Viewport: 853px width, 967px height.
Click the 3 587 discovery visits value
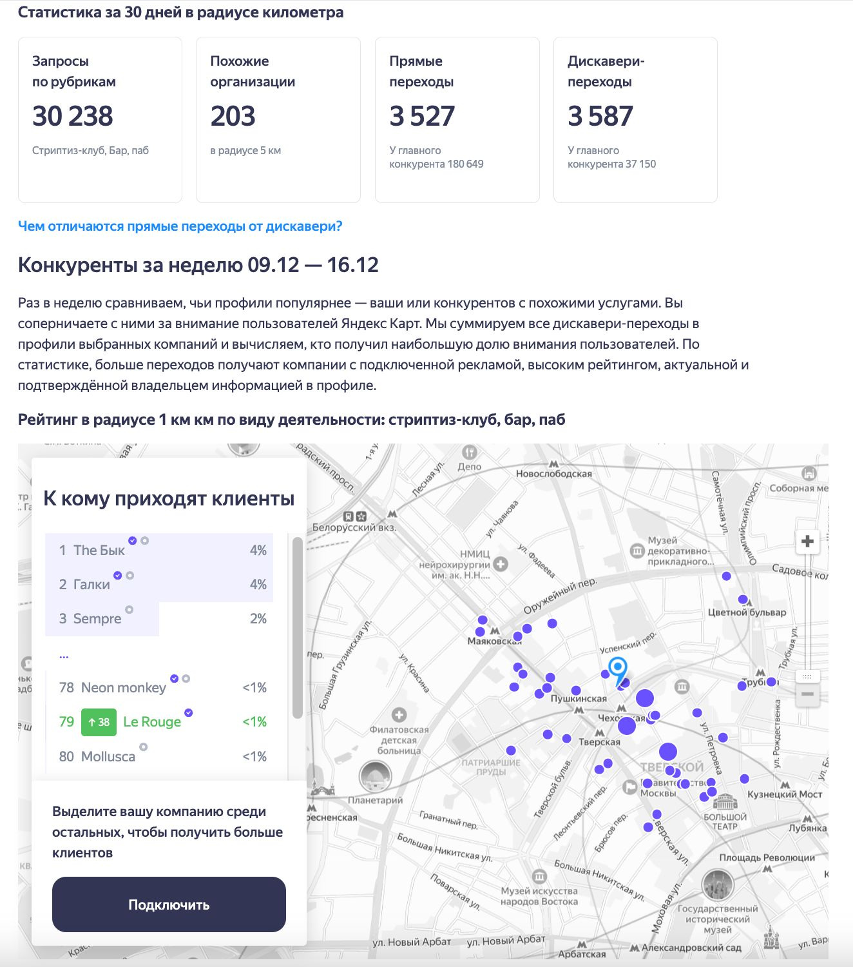(600, 116)
